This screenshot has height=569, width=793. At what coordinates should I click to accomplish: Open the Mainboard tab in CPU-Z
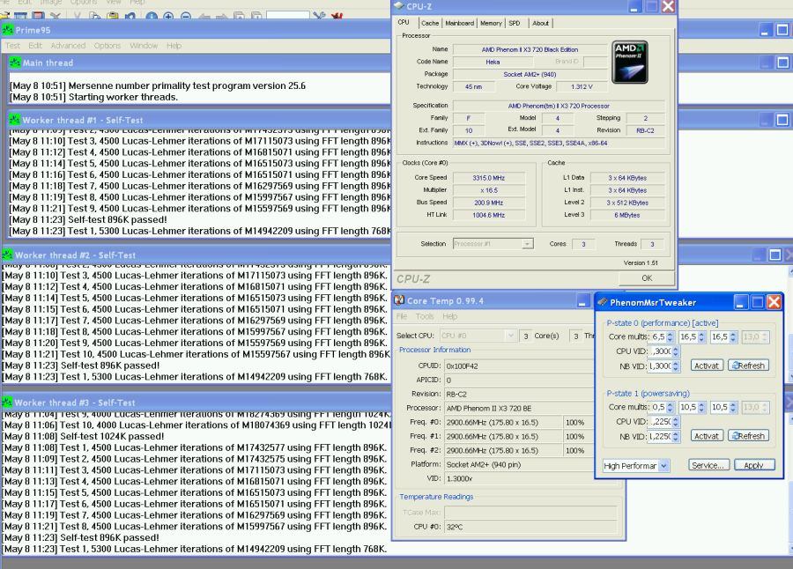click(x=459, y=23)
